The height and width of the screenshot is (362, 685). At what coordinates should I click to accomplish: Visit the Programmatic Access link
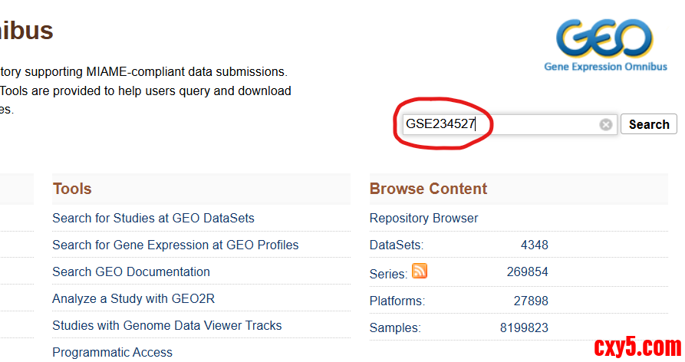pos(113,353)
